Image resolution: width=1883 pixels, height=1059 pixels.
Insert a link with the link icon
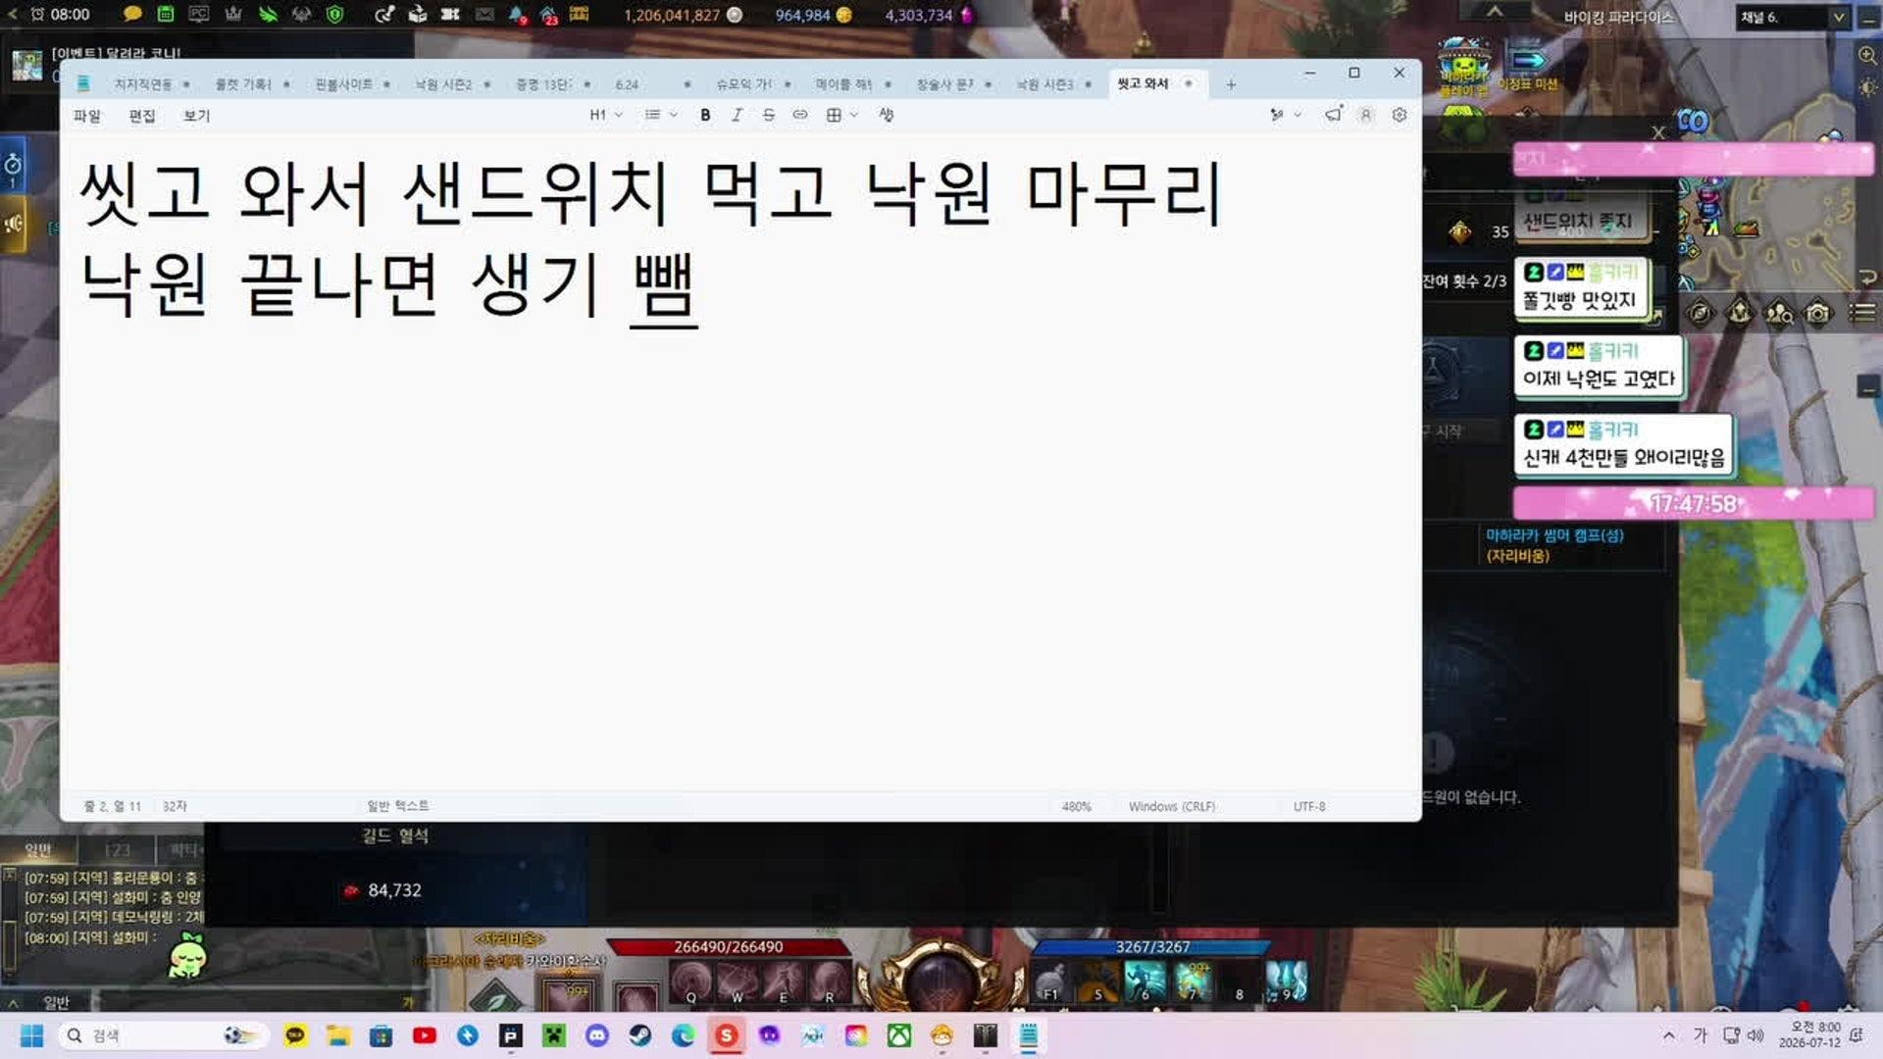(x=800, y=115)
